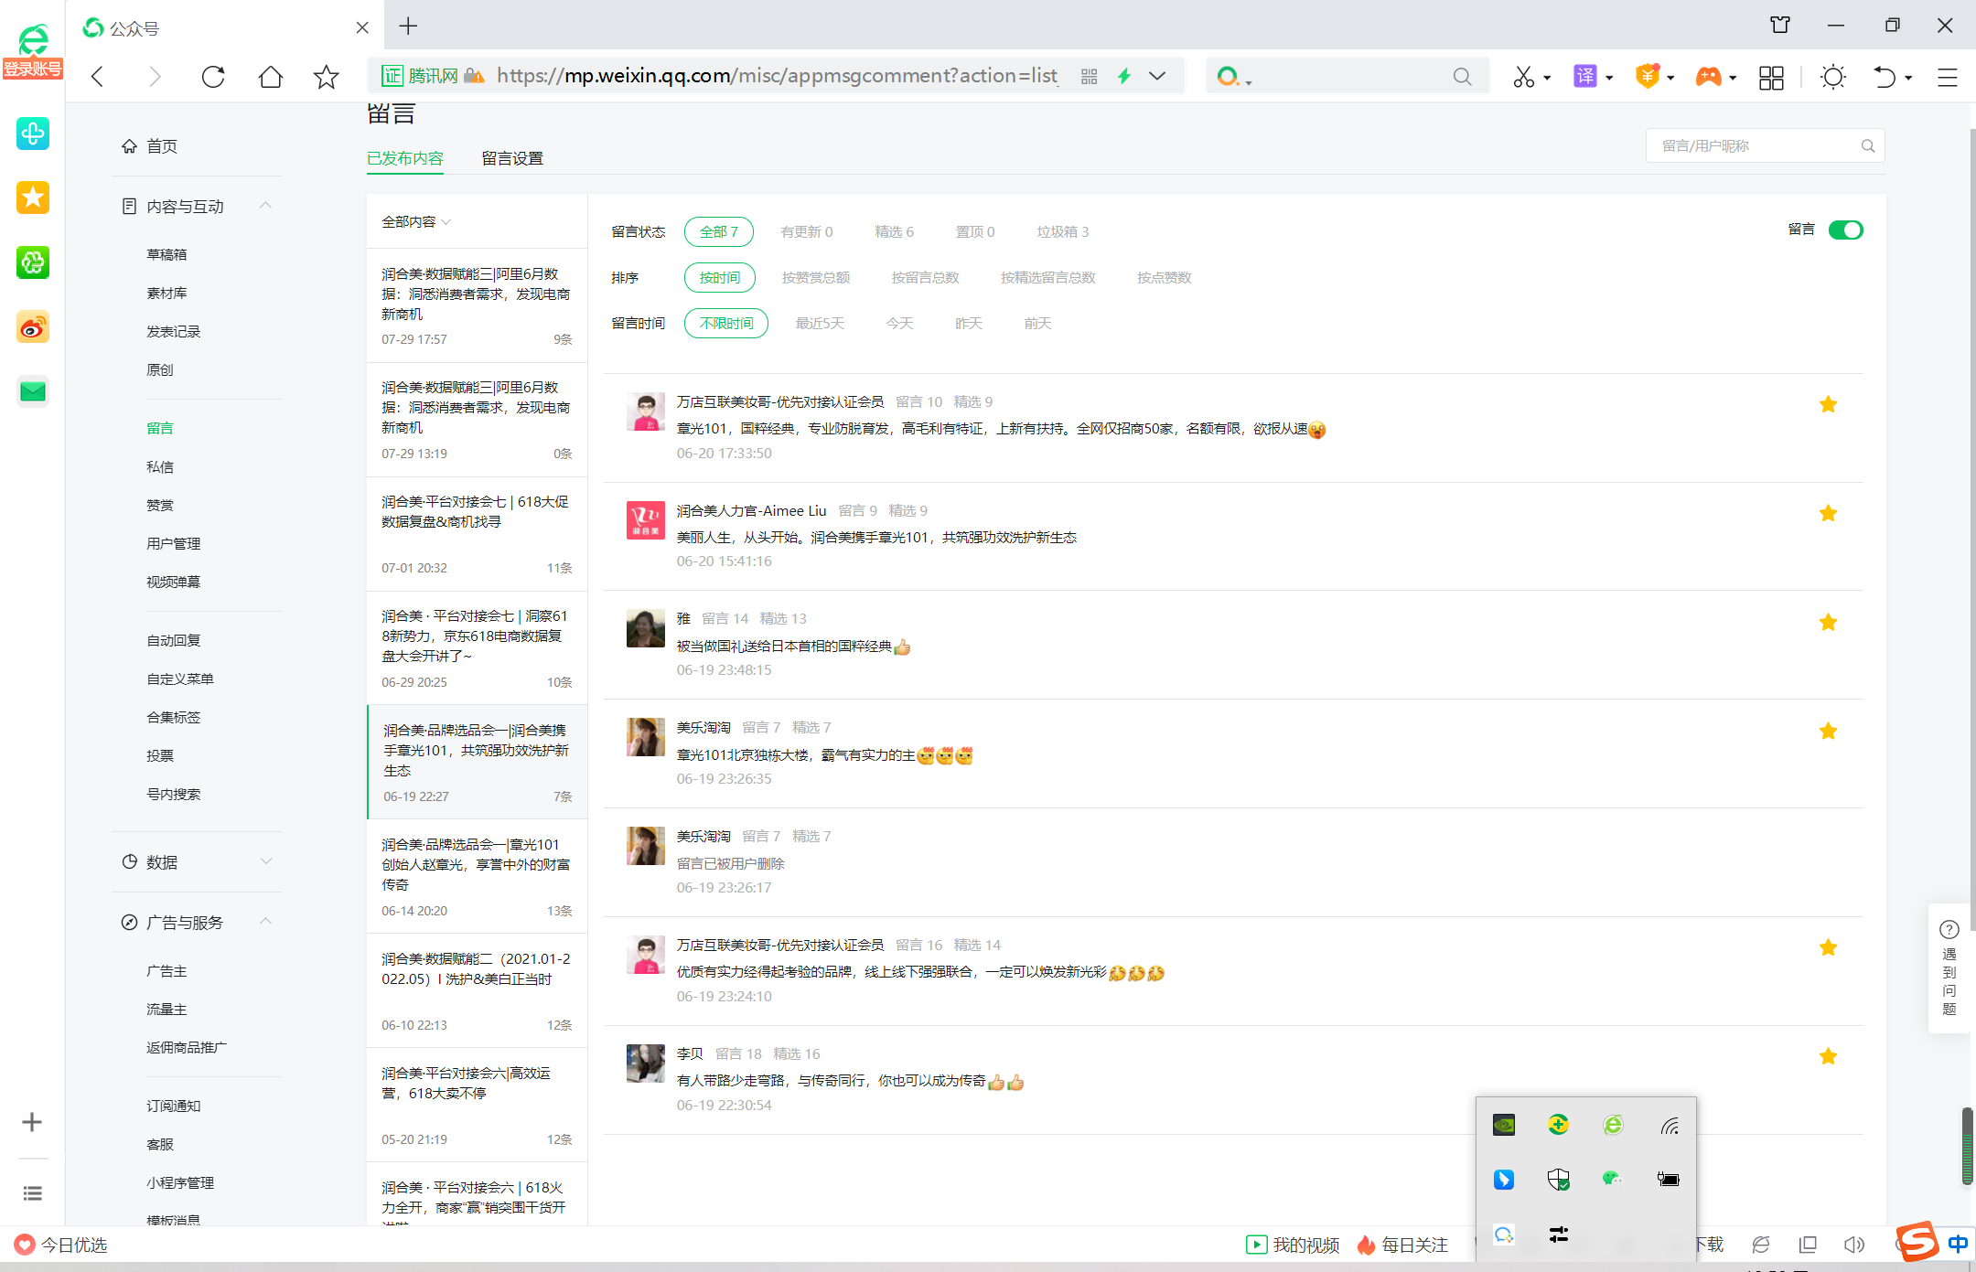
Task: Click the QR code icon in address bar
Action: click(x=1089, y=77)
